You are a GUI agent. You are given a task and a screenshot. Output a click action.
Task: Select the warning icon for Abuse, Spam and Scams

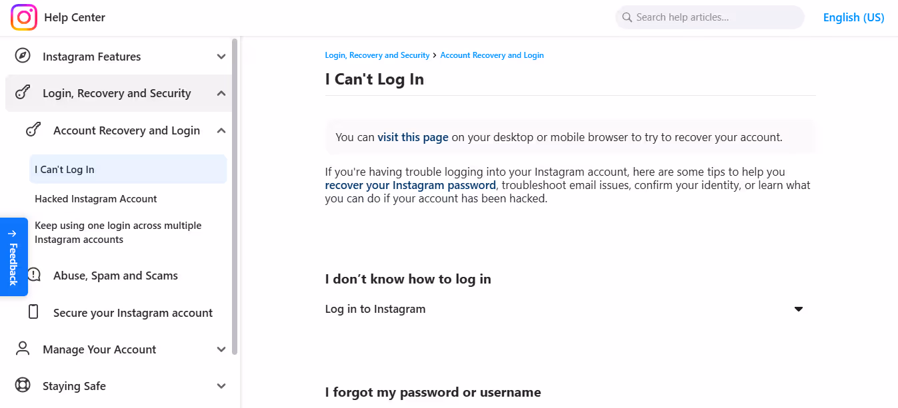tap(34, 274)
